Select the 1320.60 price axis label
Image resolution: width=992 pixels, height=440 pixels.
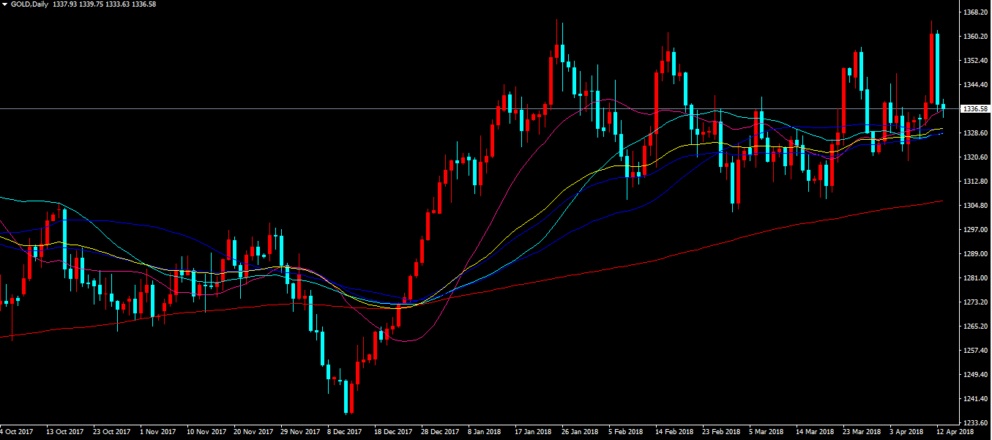tap(977, 157)
